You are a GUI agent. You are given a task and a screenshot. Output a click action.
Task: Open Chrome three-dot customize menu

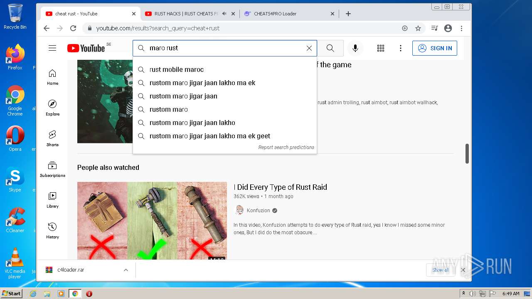[x=461, y=28]
